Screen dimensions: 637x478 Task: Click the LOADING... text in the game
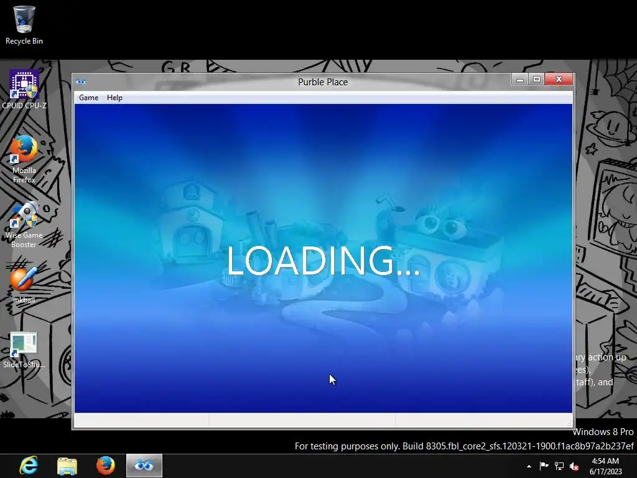point(323,261)
